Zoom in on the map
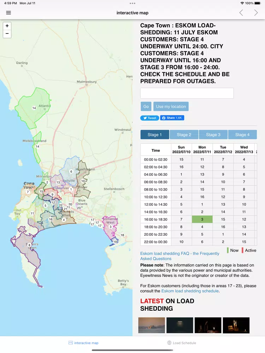The image size is (265, 353). [7, 26]
